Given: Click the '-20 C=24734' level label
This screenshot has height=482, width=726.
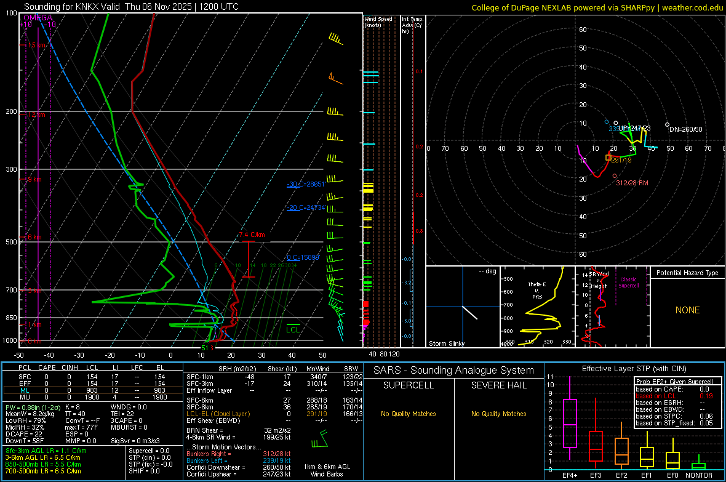Looking at the screenshot, I should click(x=306, y=207).
